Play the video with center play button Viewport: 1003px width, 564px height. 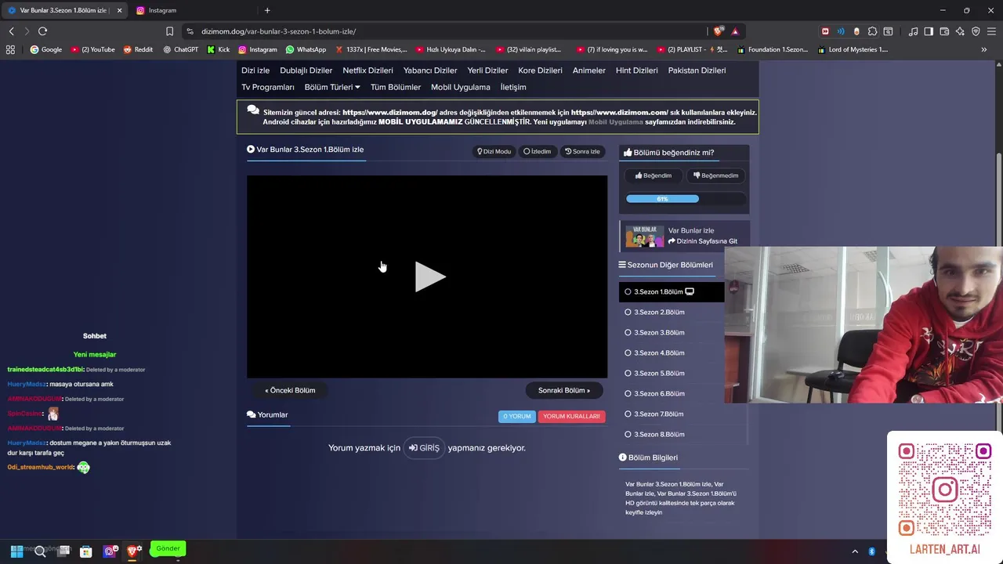pyautogui.click(x=429, y=277)
